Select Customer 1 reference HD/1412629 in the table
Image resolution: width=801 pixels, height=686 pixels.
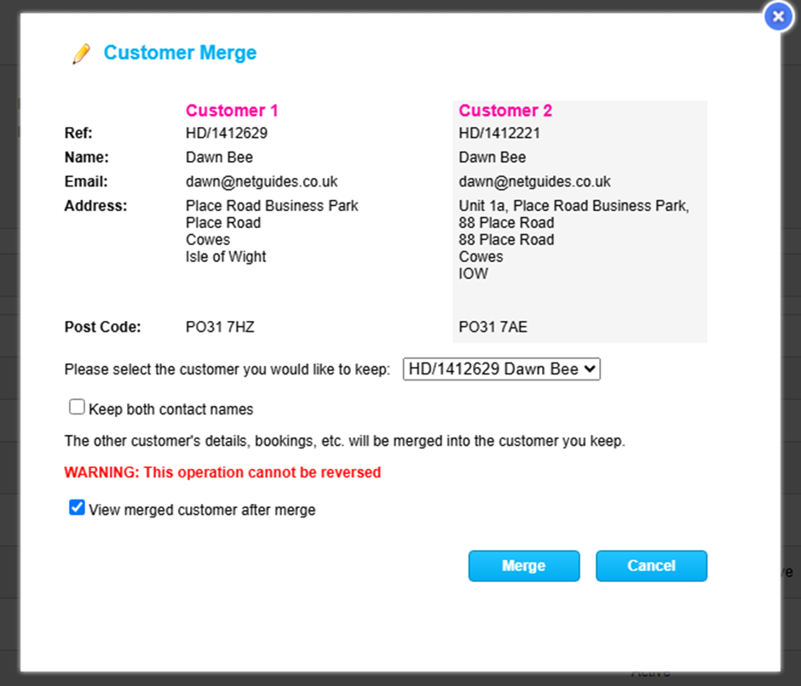pos(227,133)
